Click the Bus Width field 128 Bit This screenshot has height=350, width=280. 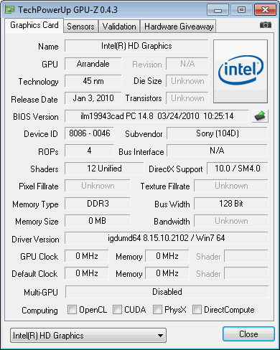(231, 204)
